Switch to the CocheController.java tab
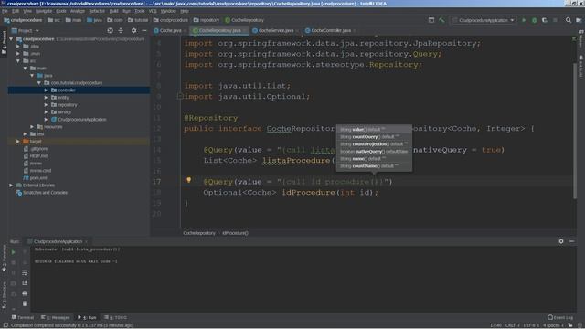The image size is (585, 329). click(330, 30)
